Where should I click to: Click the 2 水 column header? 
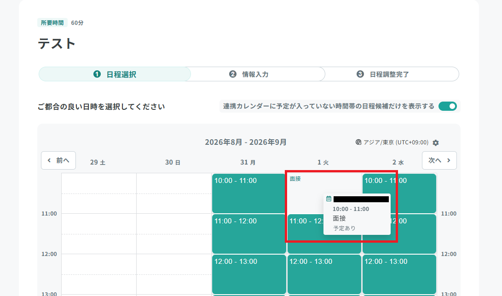point(398,162)
